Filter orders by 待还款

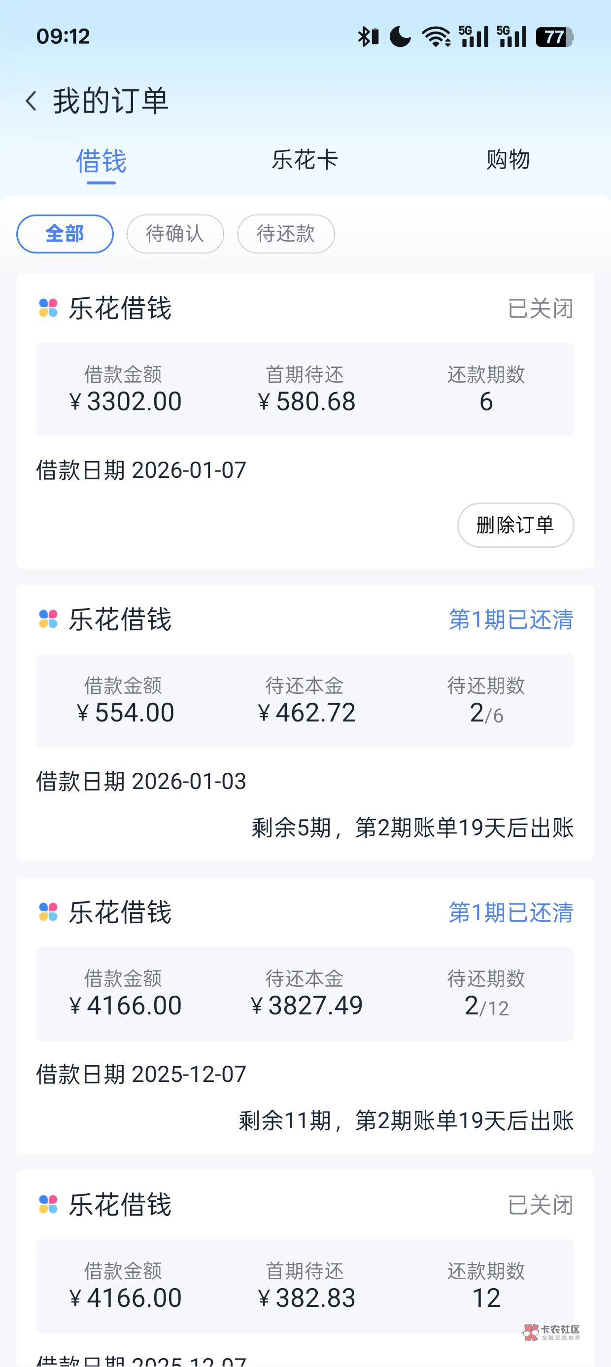click(x=286, y=233)
